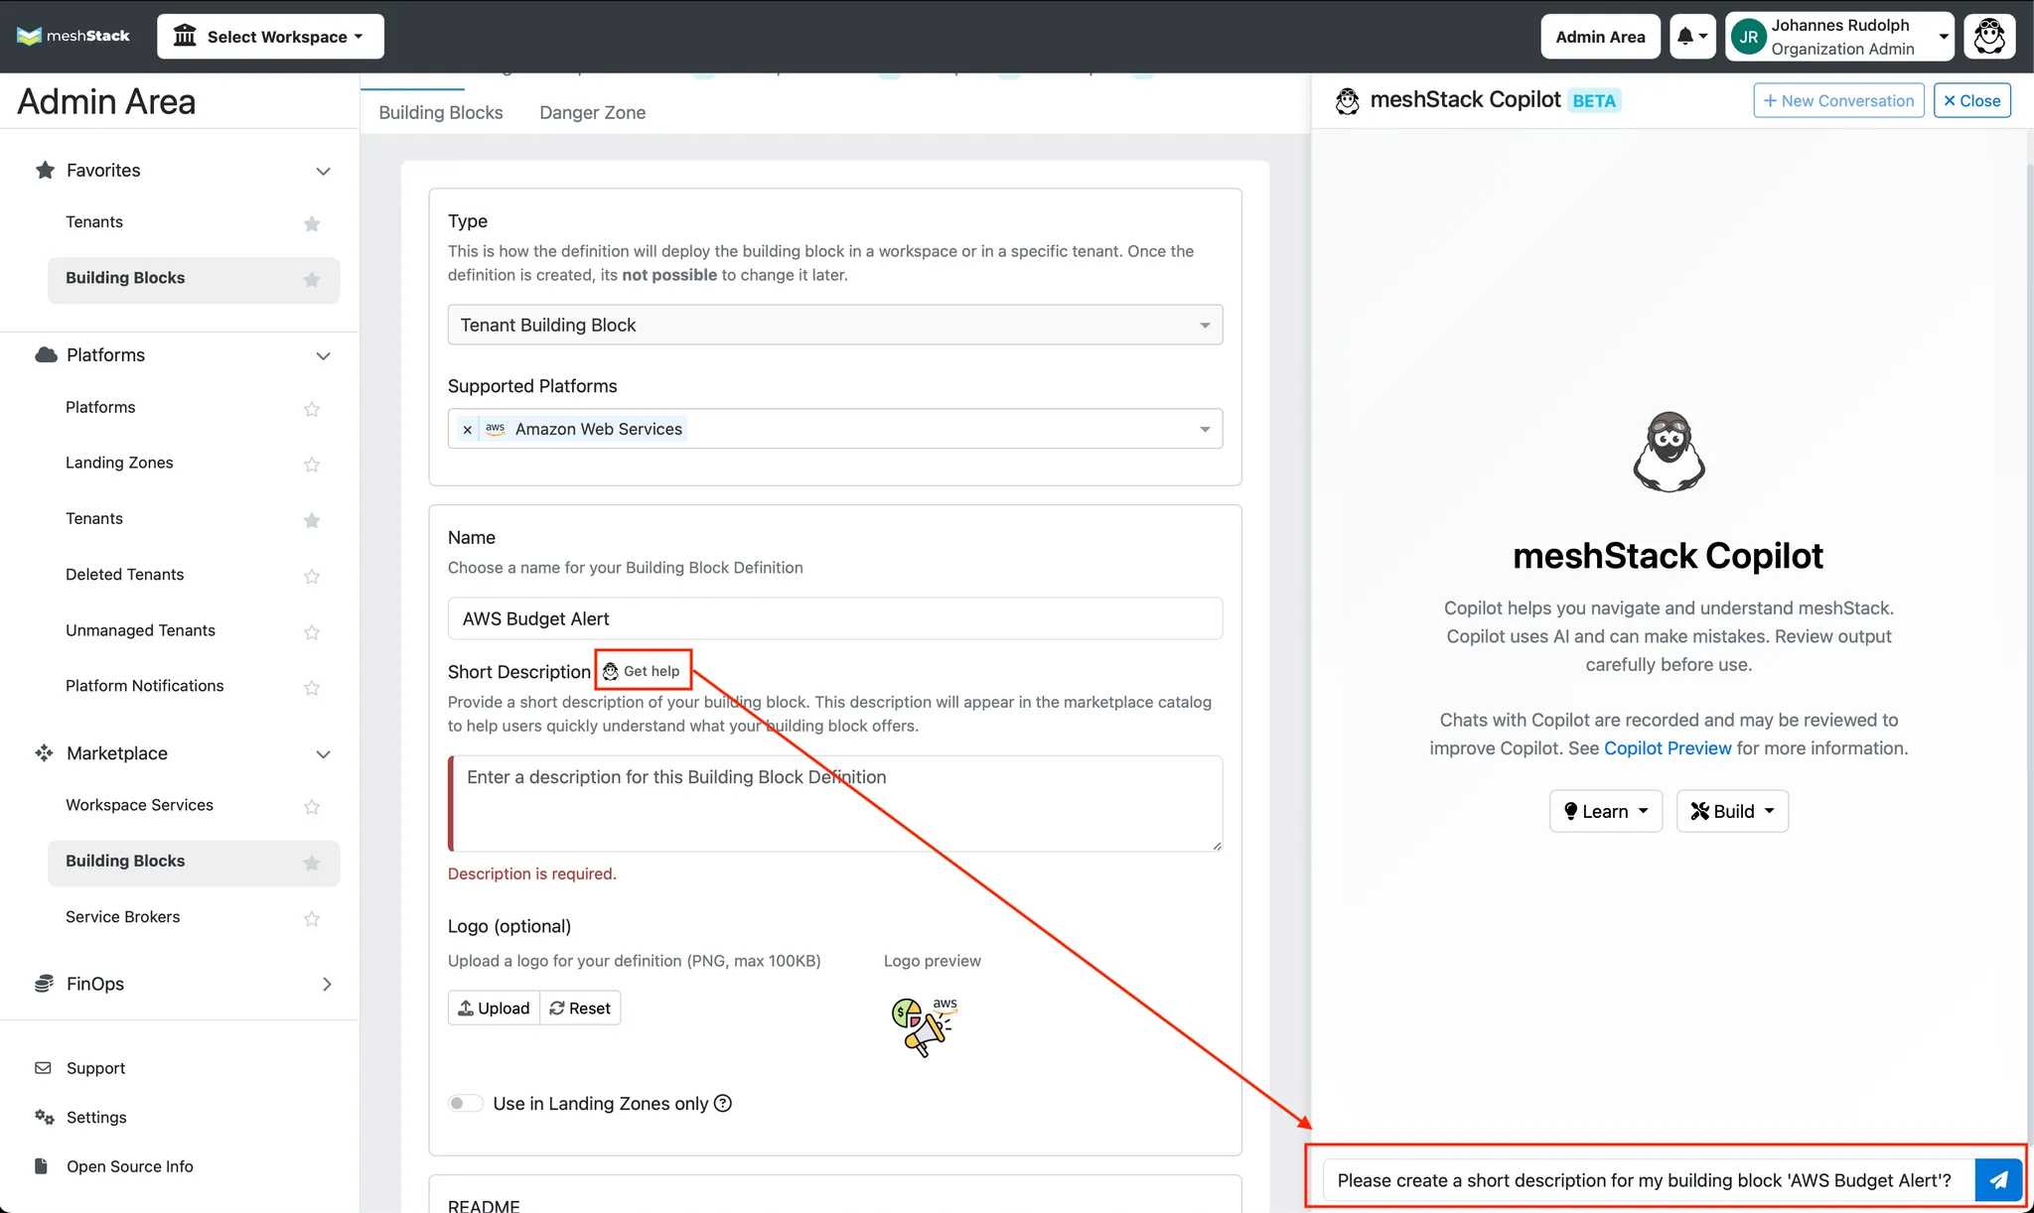2034x1213 pixels.
Task: Click the Upload logo button
Action: click(x=494, y=1008)
